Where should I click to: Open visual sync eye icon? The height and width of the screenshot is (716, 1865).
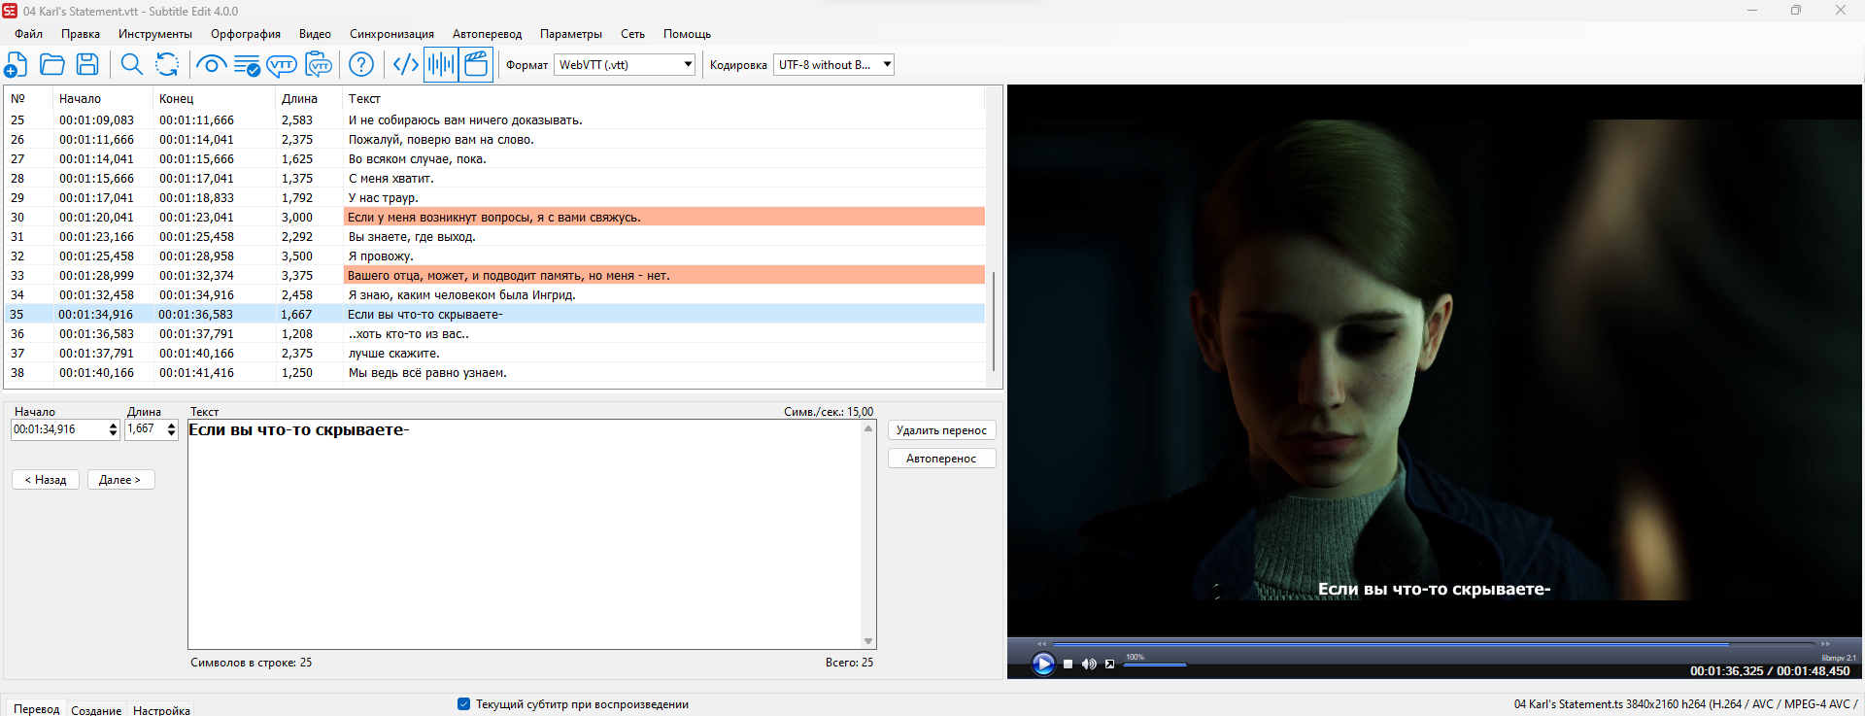(x=211, y=65)
